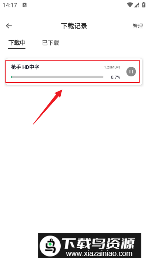
Task: Click the 下载鸟资源 watermark text
Action: pyautogui.click(x=98, y=243)
